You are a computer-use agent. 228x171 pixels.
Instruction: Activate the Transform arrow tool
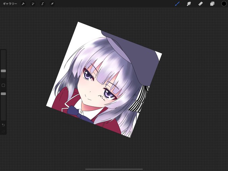[x=52, y=4]
